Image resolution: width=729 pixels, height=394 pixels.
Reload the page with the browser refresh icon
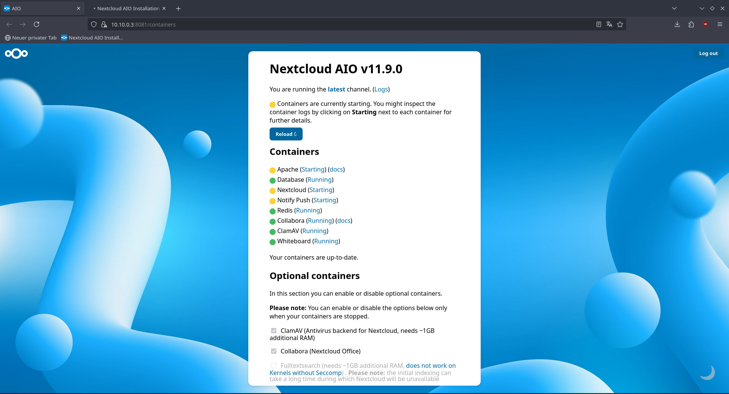point(36,24)
